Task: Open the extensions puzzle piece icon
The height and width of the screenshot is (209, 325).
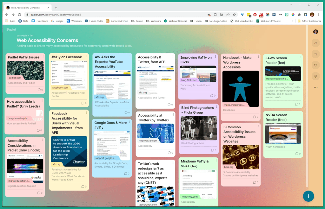Action: [299, 15]
